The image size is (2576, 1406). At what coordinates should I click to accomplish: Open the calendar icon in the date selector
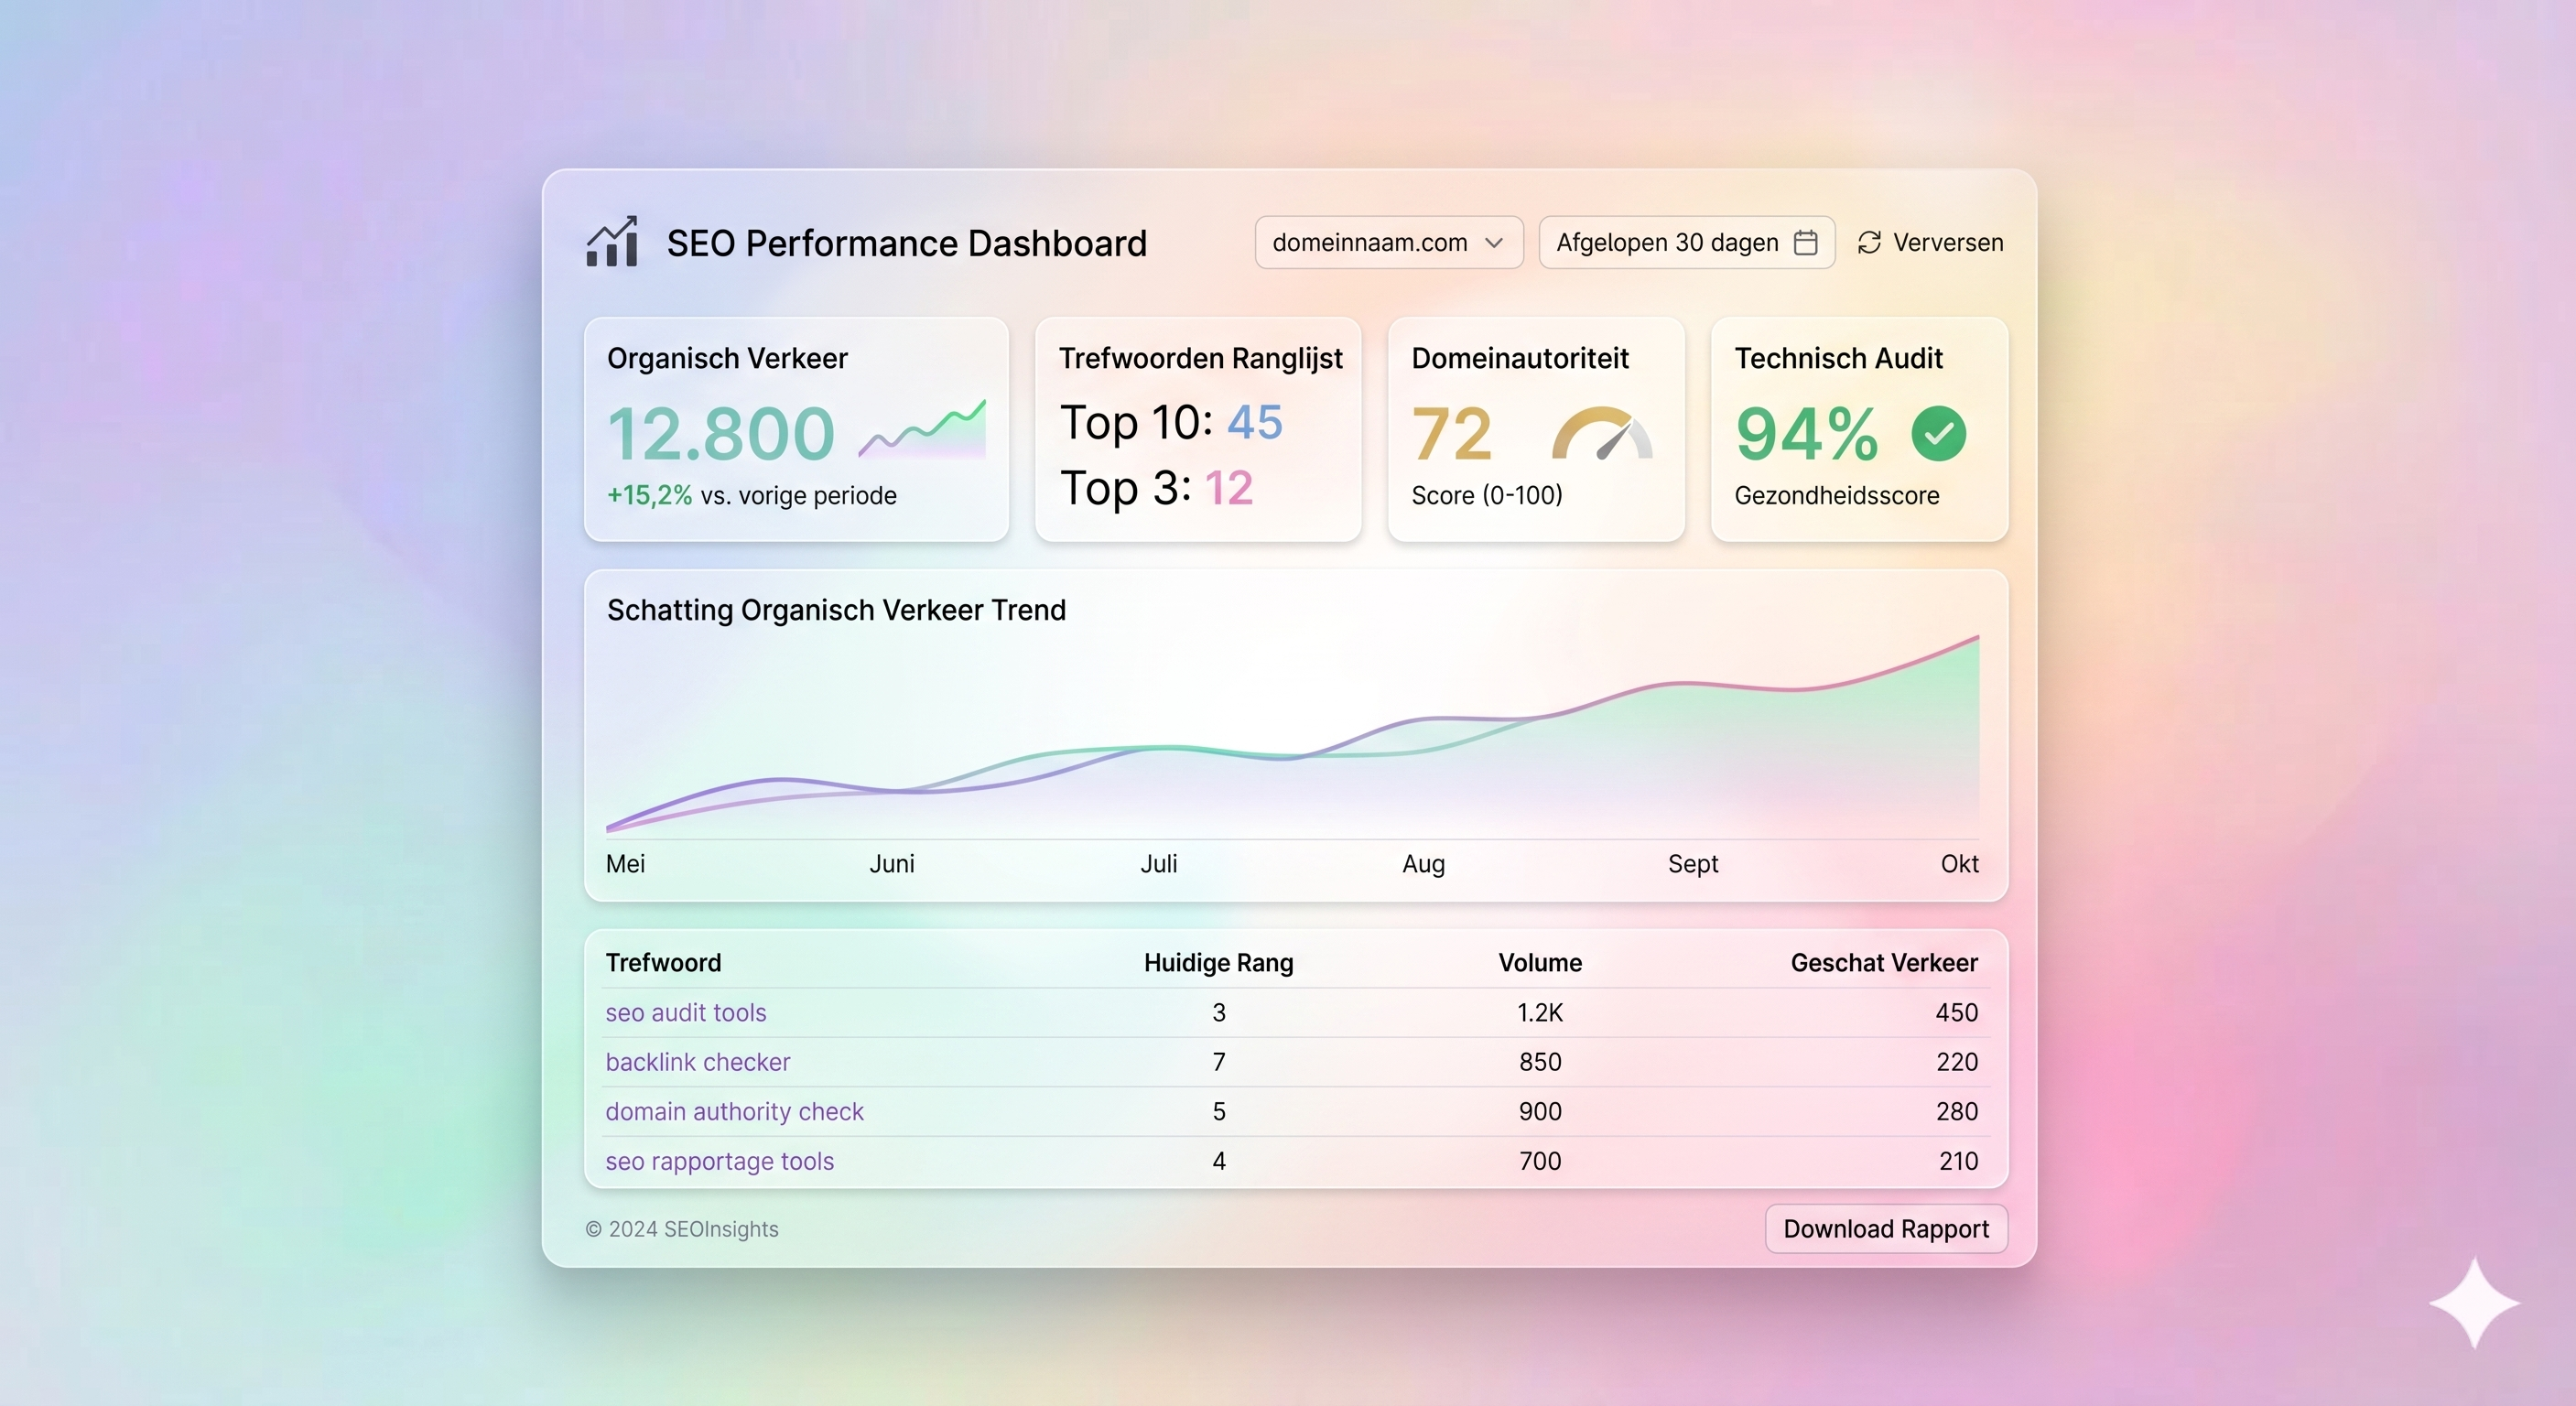click(x=1806, y=242)
